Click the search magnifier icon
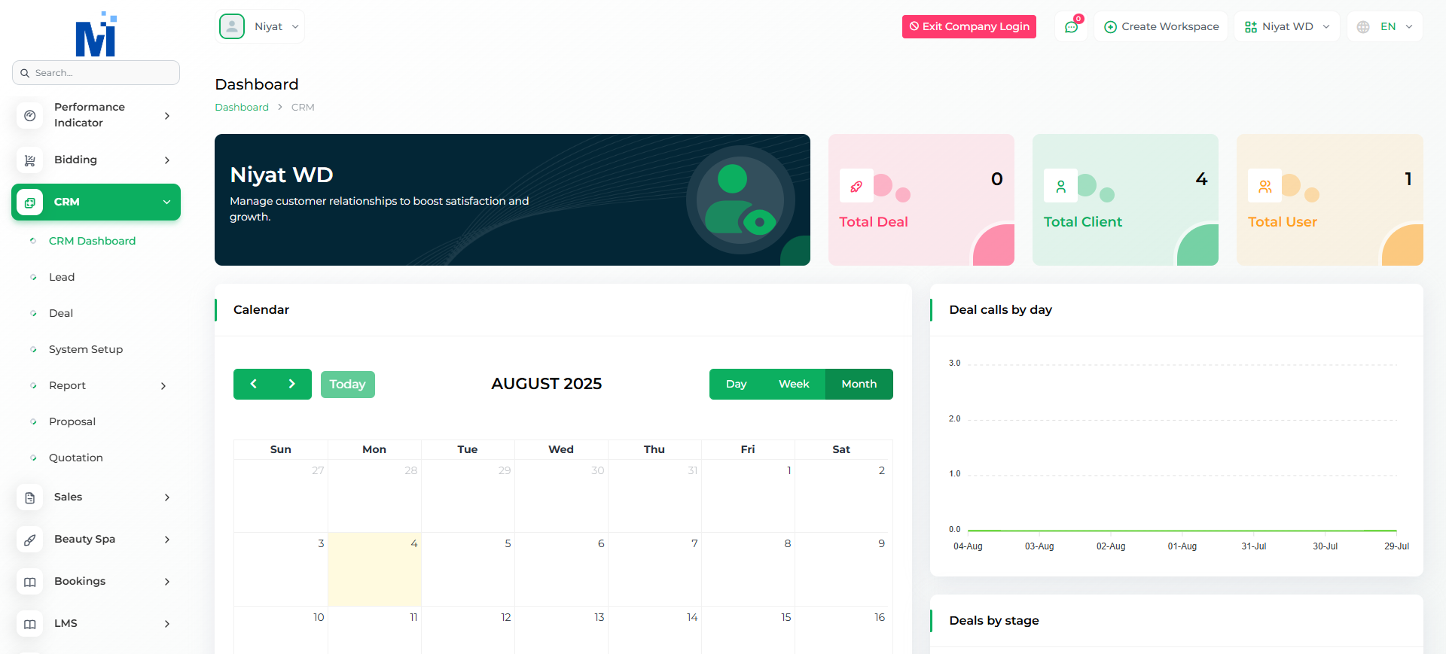 25,73
